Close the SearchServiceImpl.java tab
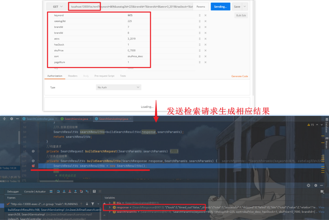The width and height of the screenshot is (329, 220). click(x=131, y=119)
